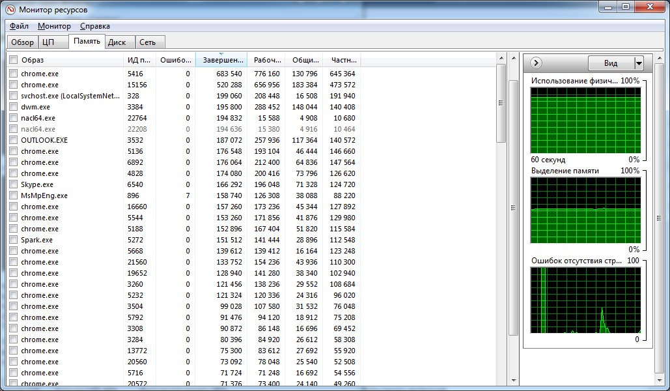670x391 pixels.
Task: Click the hard faults graph
Action: pyautogui.click(x=585, y=300)
